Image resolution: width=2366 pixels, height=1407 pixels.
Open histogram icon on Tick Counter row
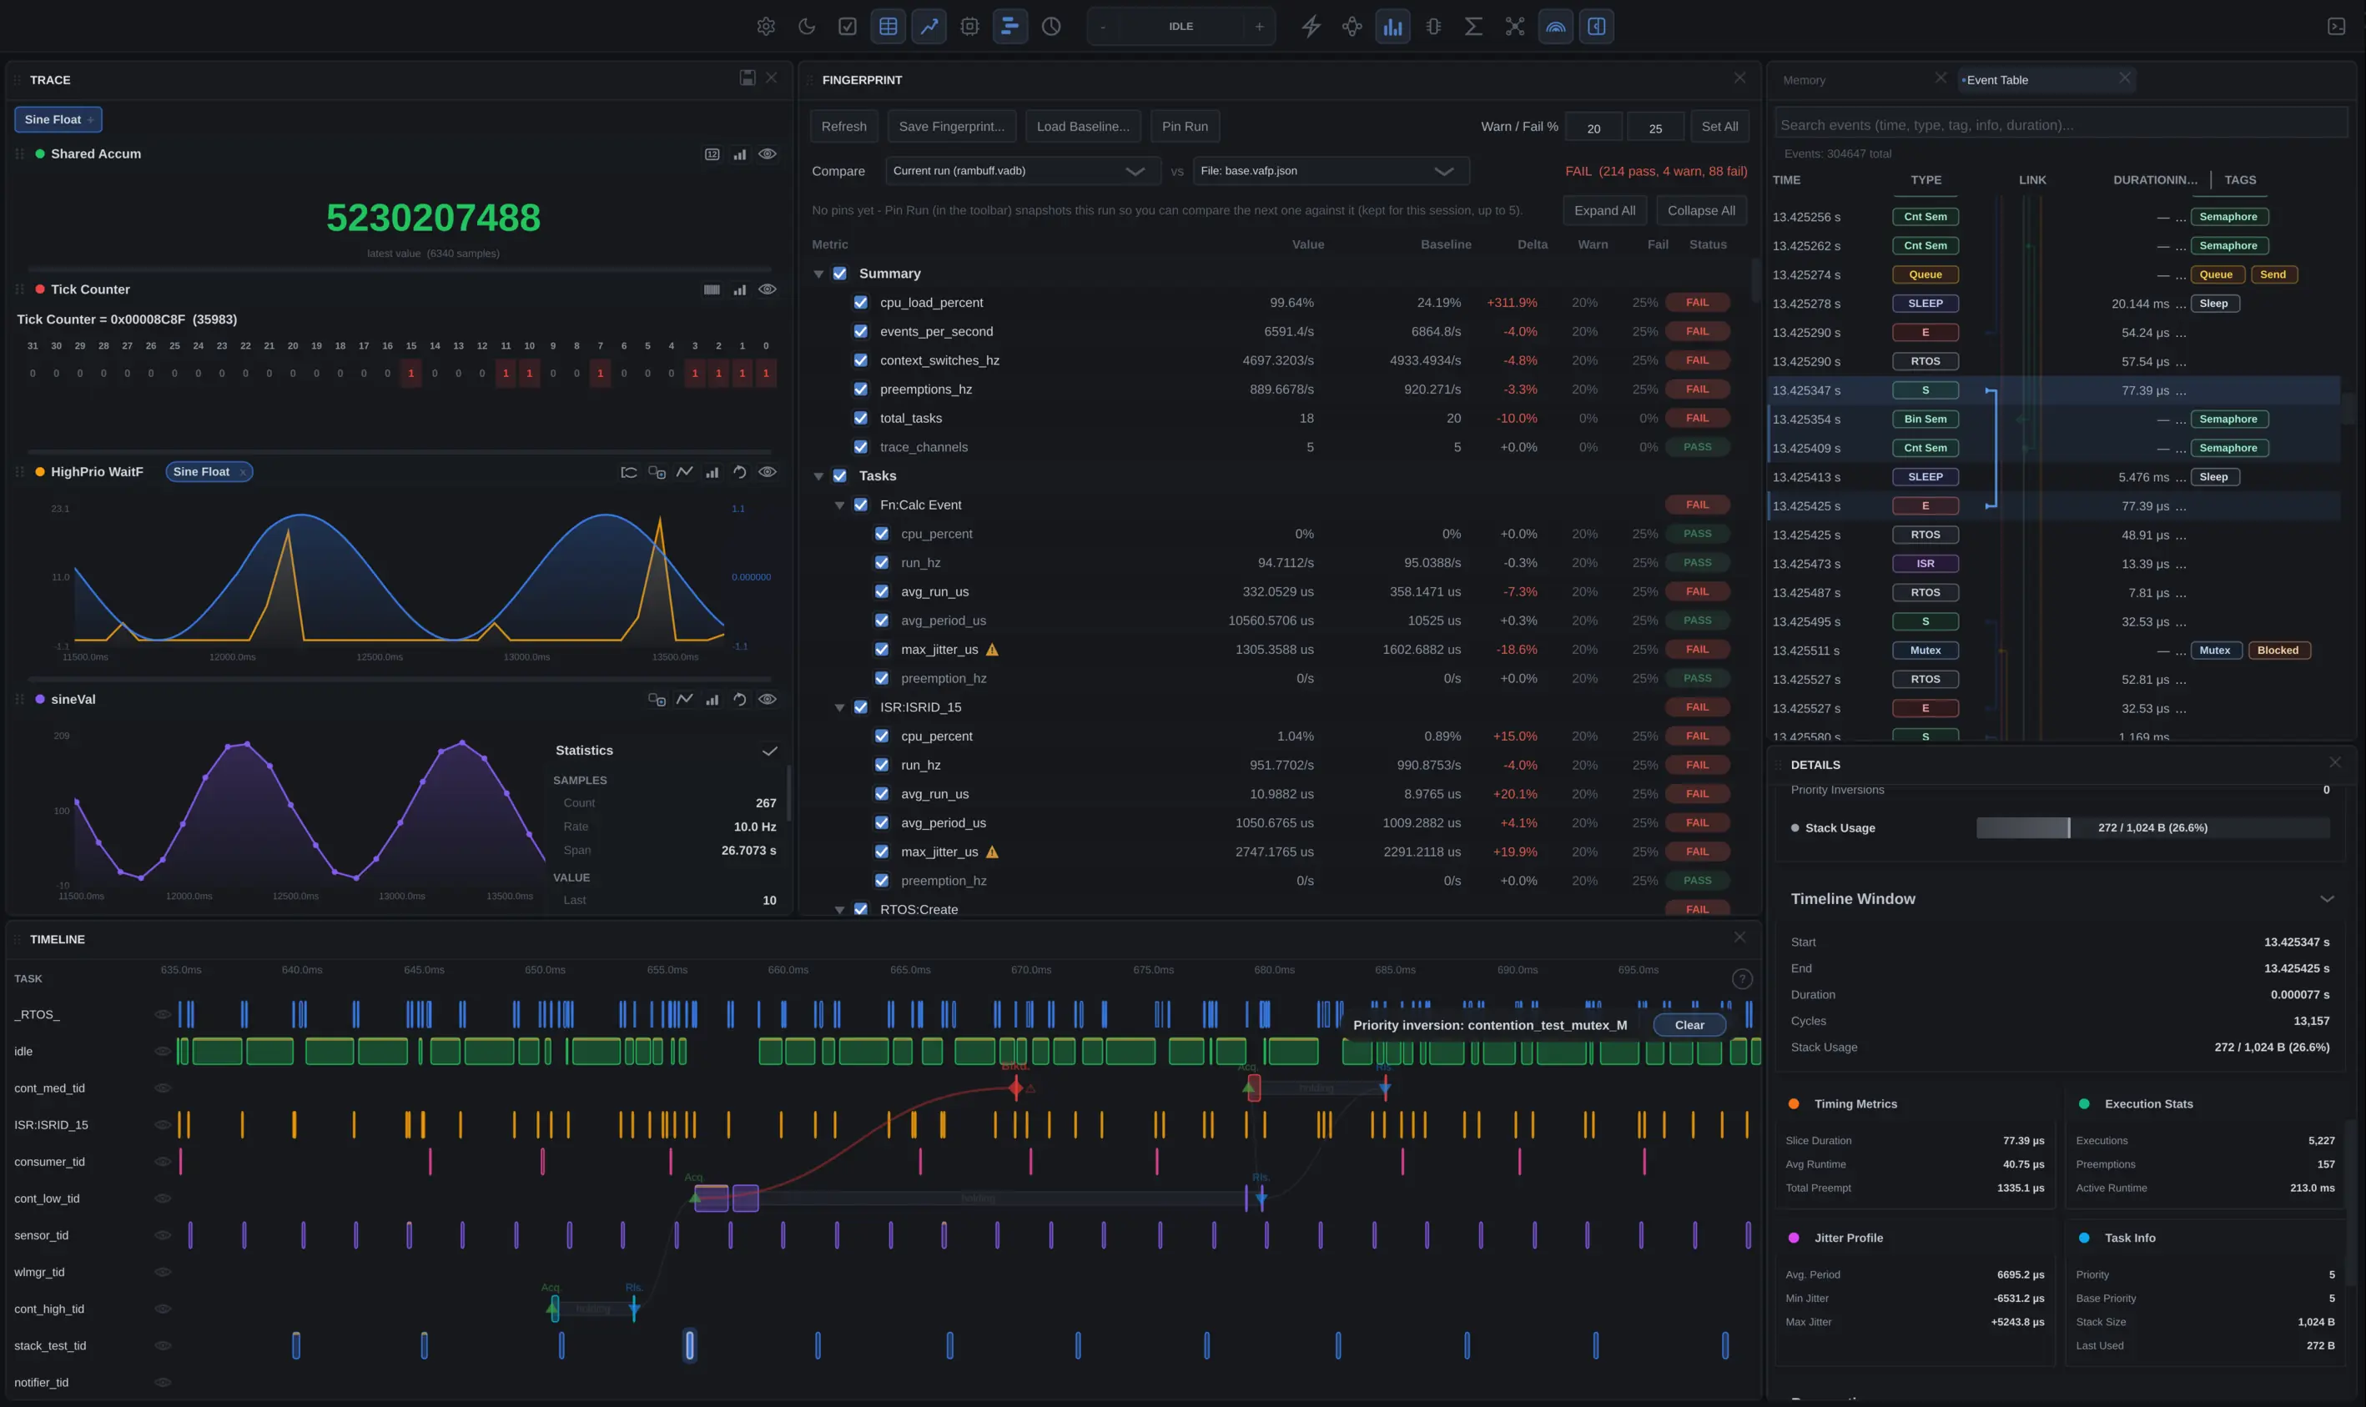pos(740,289)
